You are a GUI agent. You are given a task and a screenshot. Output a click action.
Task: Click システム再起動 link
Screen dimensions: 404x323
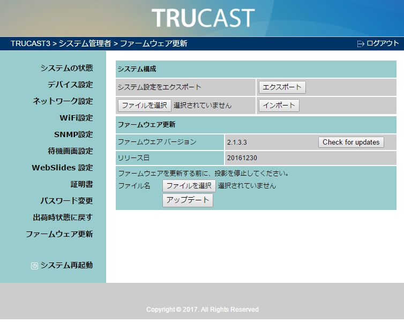(66, 265)
